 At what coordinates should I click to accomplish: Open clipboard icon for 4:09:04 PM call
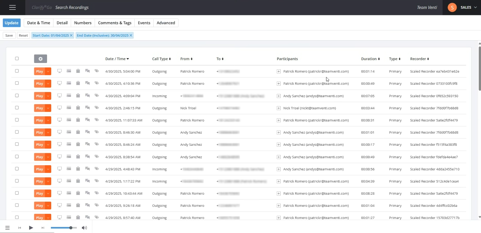pyautogui.click(x=78, y=96)
